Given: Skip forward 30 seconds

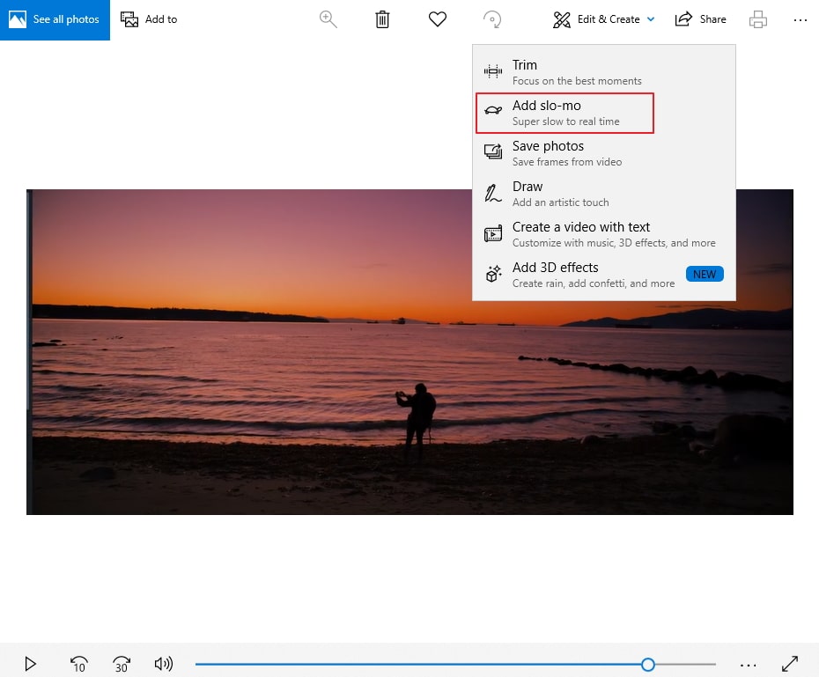Looking at the screenshot, I should (x=122, y=664).
